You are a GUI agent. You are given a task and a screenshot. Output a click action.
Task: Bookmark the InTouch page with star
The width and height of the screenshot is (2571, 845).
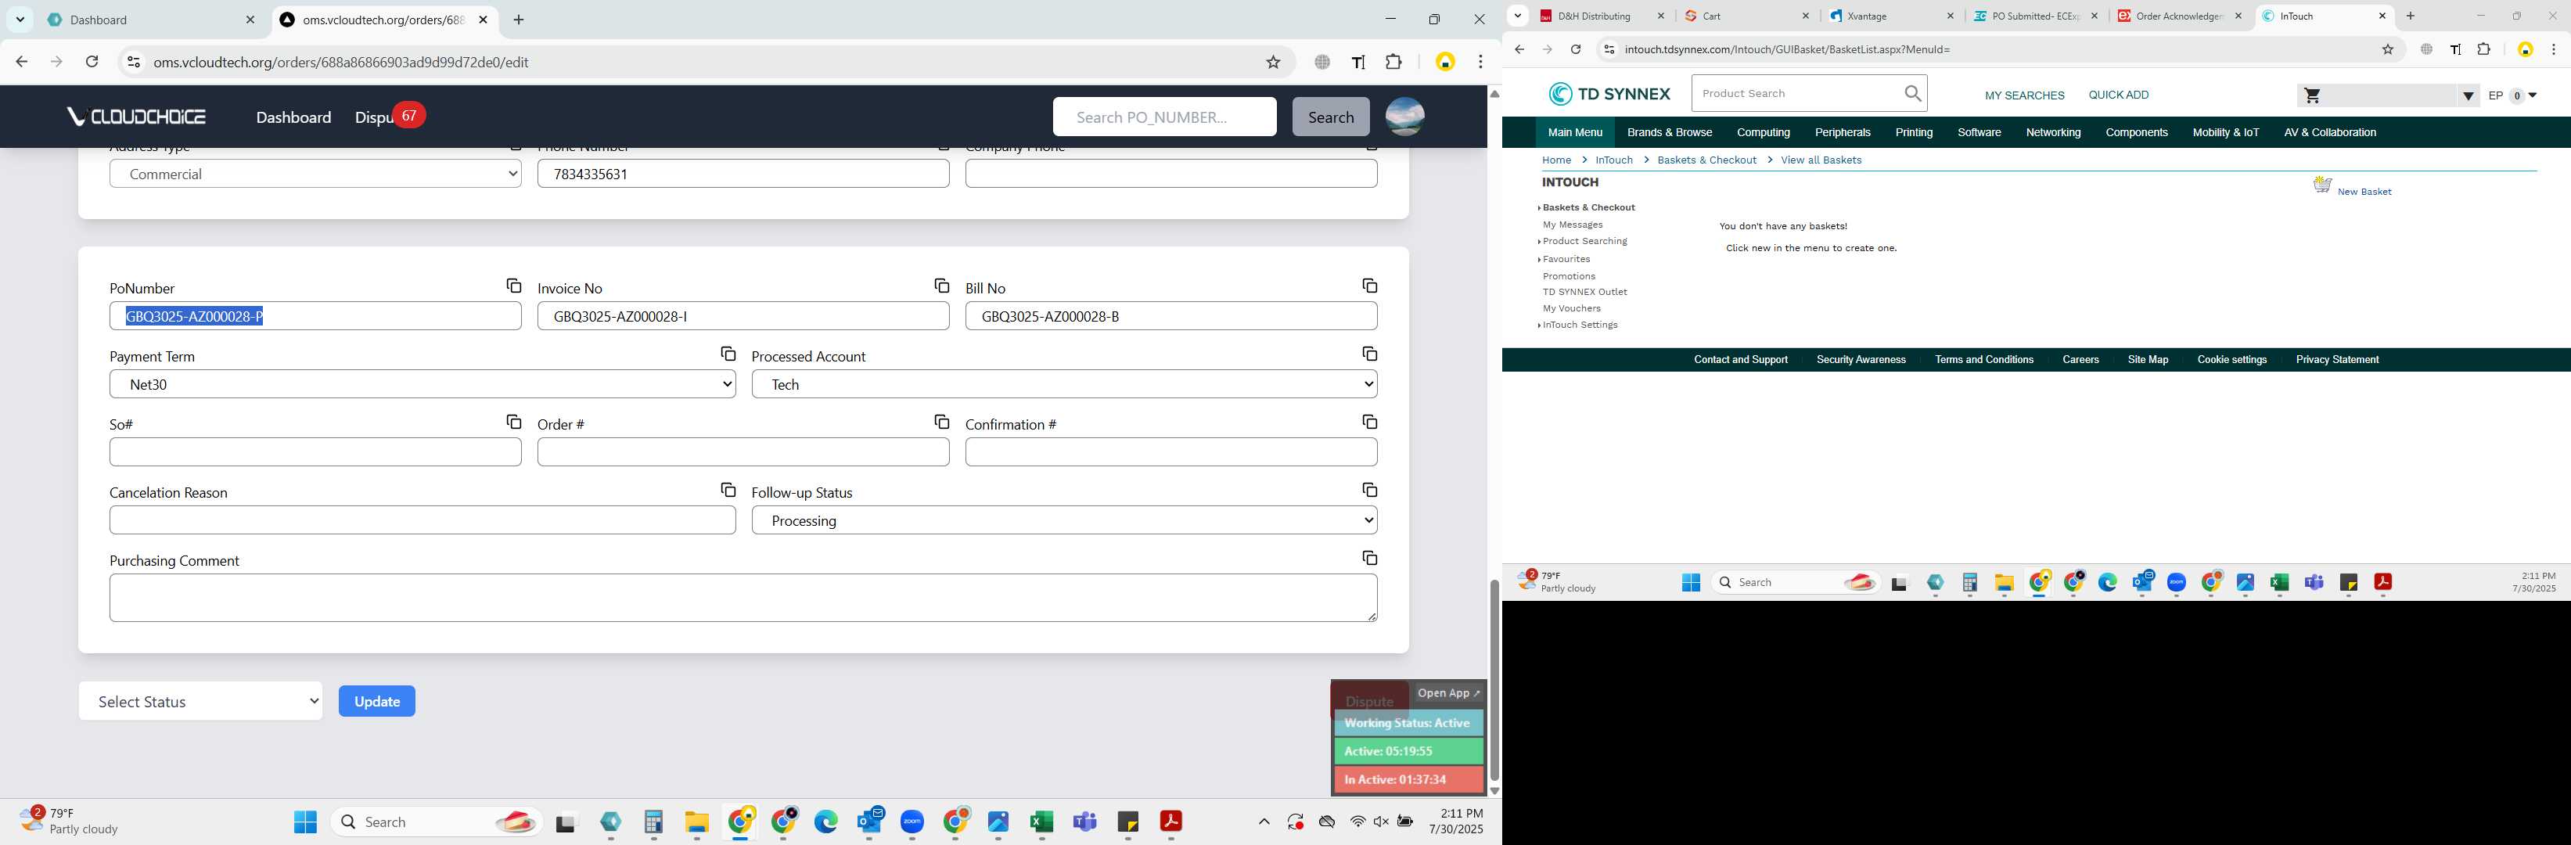(2387, 49)
